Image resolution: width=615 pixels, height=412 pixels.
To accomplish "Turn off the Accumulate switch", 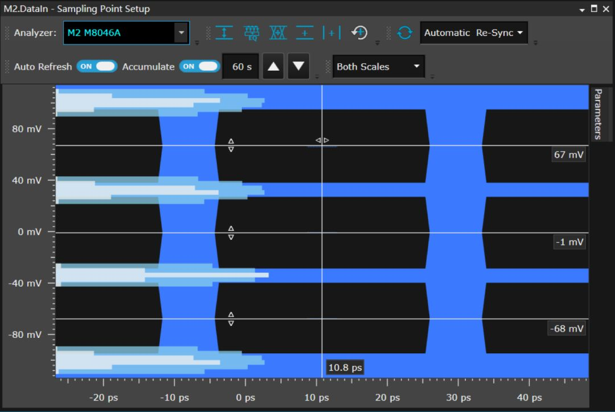I will click(x=200, y=66).
